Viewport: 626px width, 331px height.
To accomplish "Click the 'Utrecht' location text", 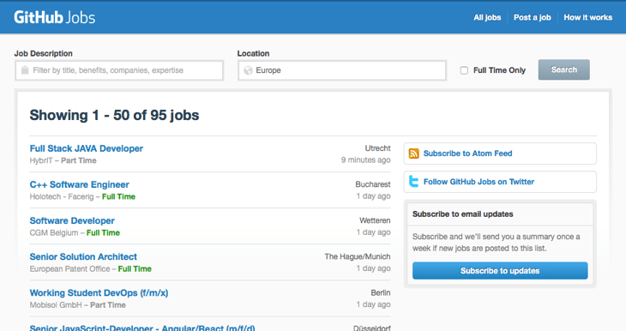I will pyautogui.click(x=377, y=148).
